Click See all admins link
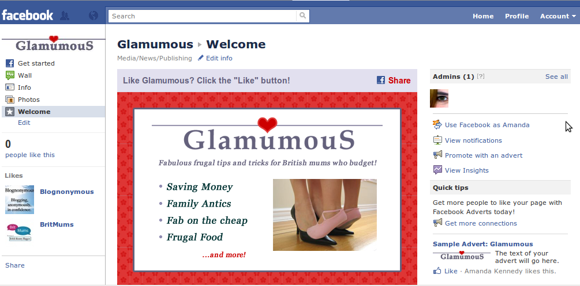The width and height of the screenshot is (580, 286). tap(556, 77)
